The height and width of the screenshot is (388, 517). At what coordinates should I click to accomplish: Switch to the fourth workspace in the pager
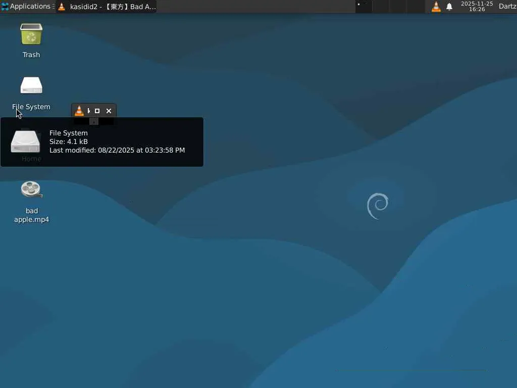[x=416, y=7]
